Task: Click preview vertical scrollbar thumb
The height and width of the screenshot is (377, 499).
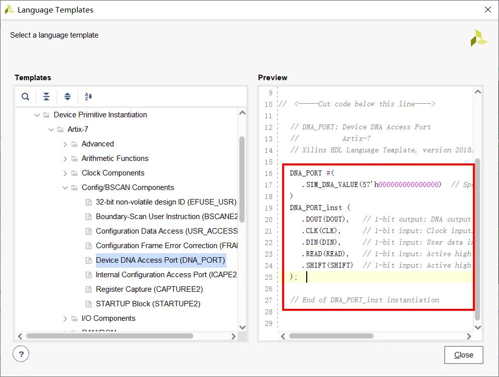Action: click(477, 239)
